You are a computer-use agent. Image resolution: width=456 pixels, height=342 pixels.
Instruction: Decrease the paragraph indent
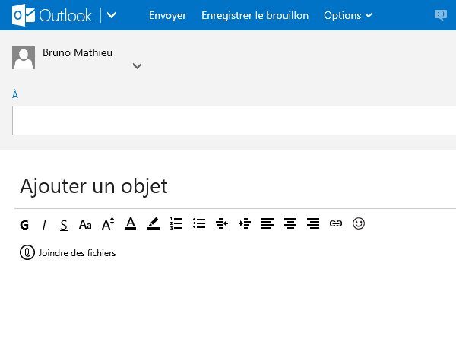pyautogui.click(x=222, y=223)
